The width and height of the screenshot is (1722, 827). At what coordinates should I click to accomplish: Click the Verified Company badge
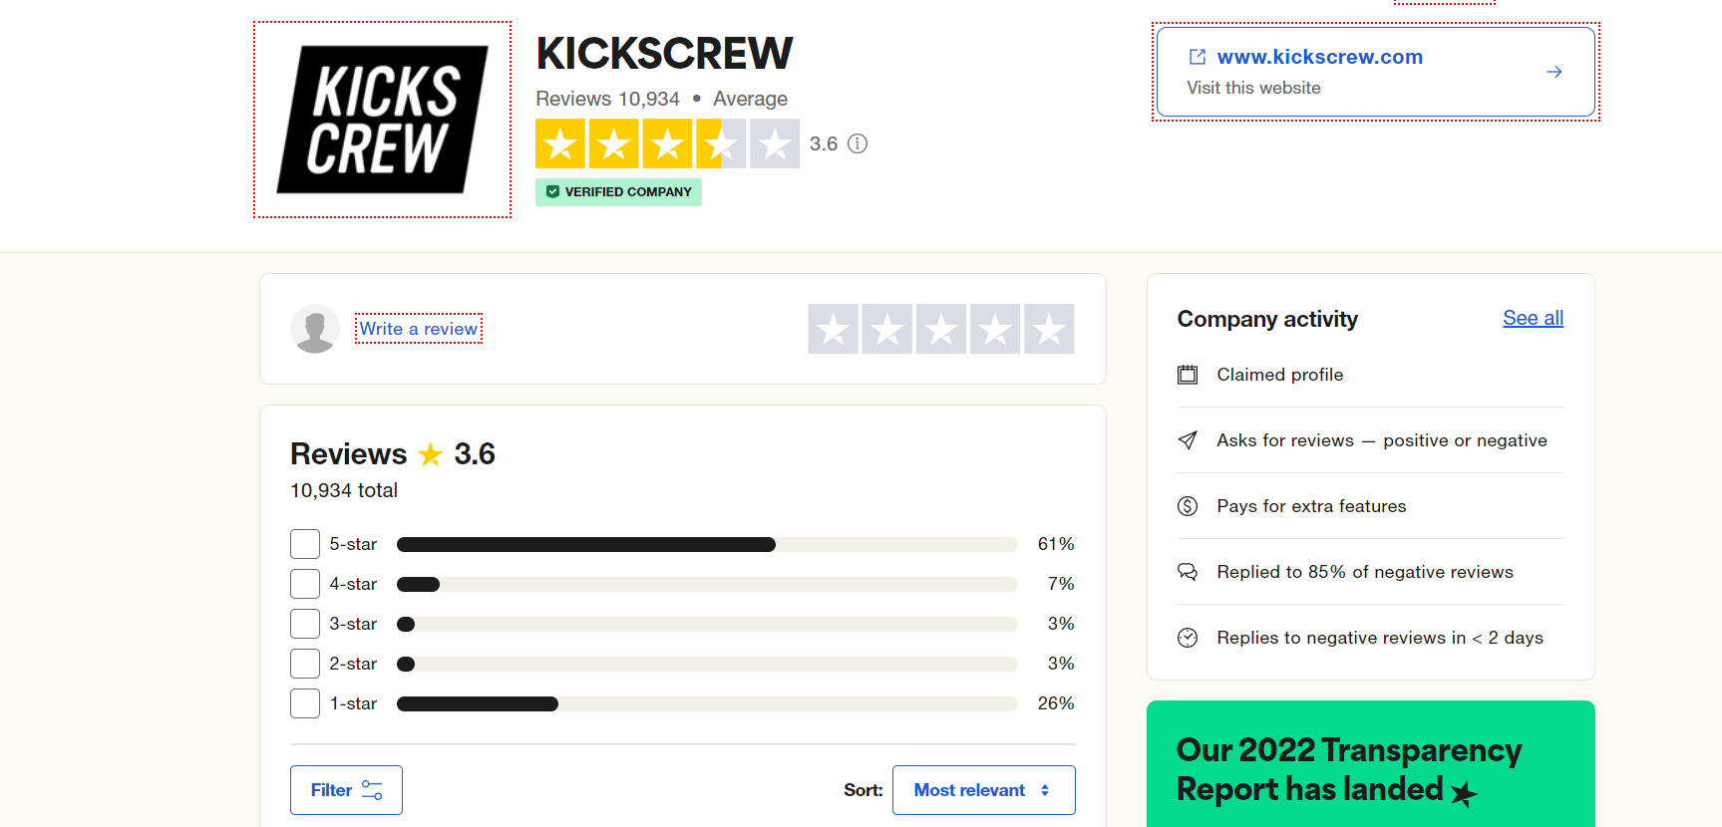pos(618,191)
